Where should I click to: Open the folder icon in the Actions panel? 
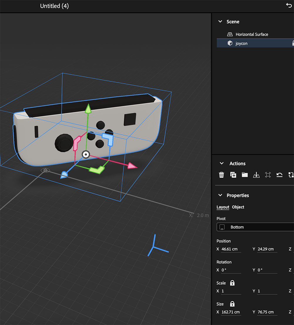tap(245, 175)
